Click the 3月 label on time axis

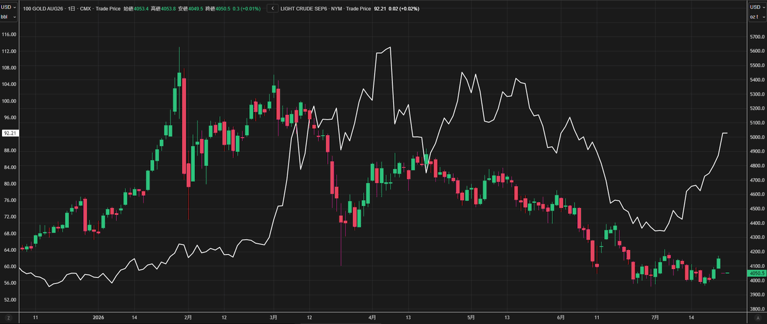tap(274, 317)
